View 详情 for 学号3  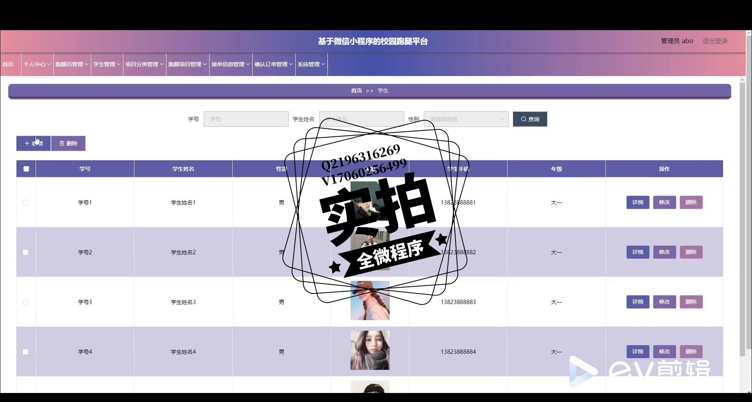[638, 302]
